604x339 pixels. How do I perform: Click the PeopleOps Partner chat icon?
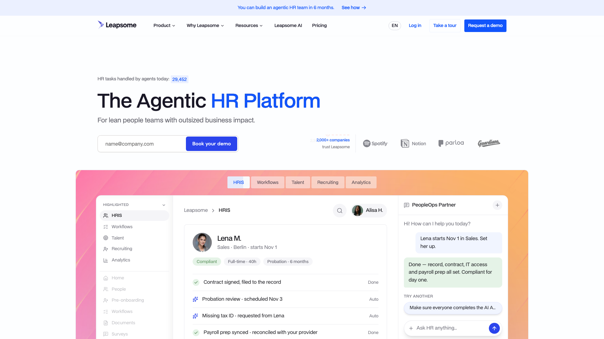(406, 205)
